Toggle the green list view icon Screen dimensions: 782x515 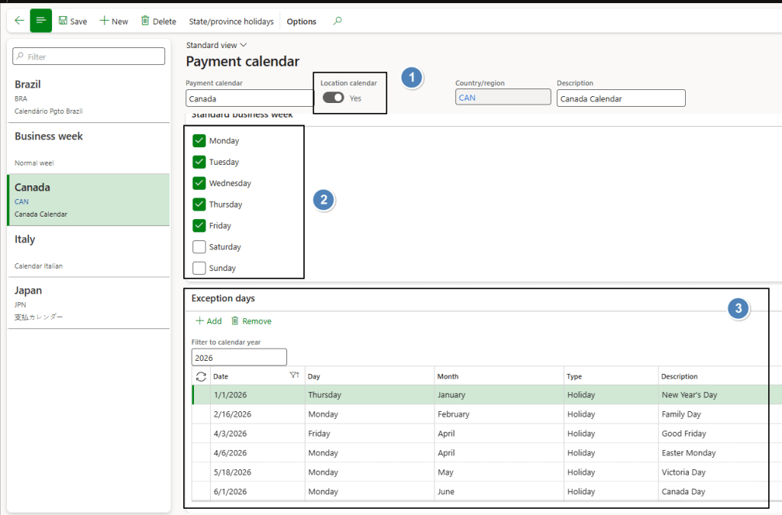click(x=40, y=21)
